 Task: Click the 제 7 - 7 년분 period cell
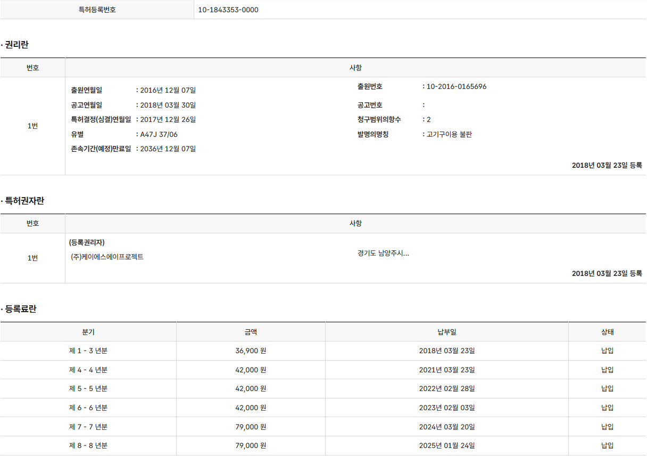point(88,427)
